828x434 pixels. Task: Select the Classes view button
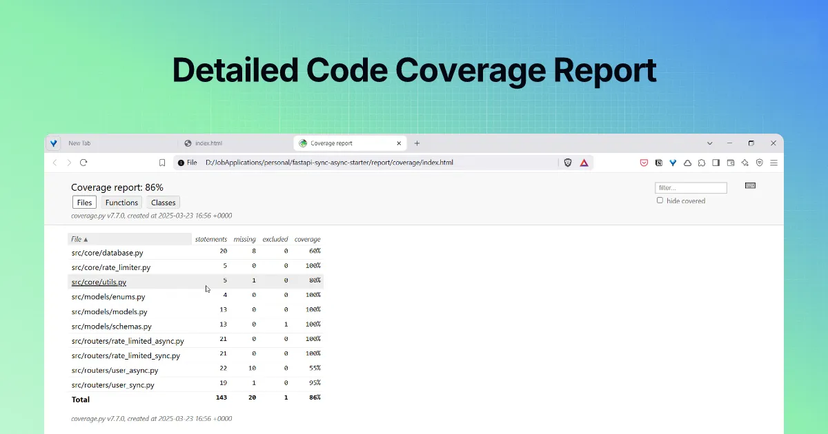pos(164,203)
